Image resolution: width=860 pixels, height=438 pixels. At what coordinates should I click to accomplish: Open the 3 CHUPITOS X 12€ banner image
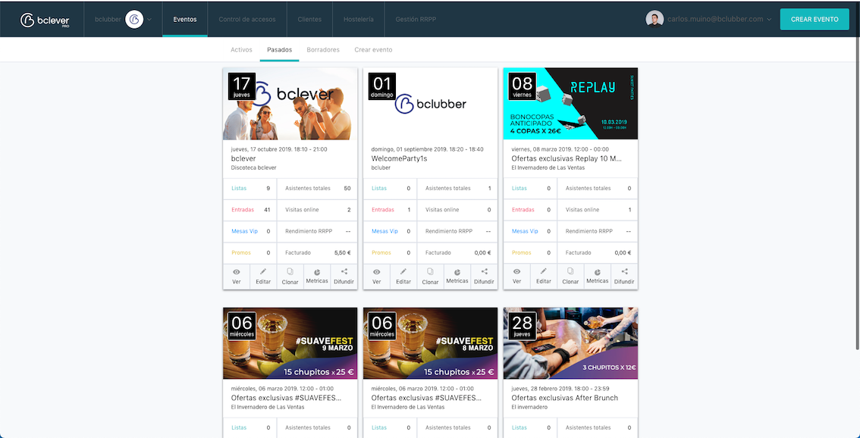pos(570,343)
